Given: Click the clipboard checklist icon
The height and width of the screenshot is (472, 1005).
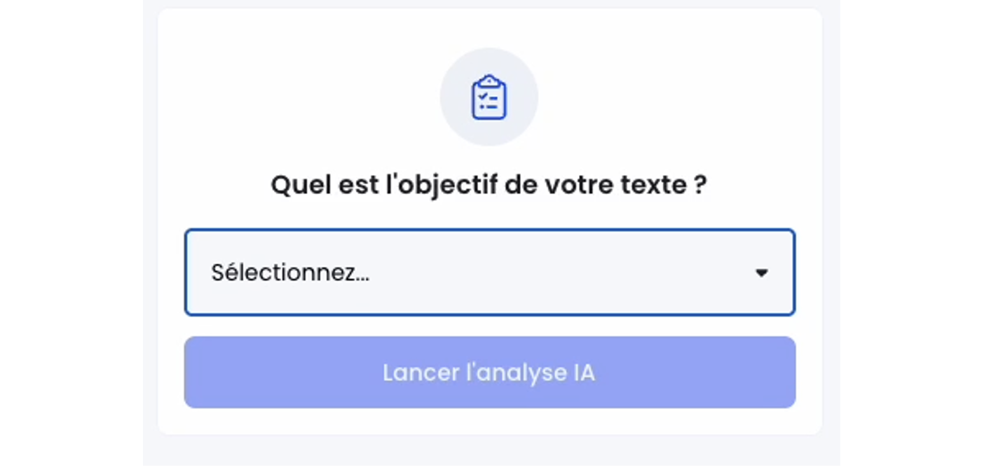Looking at the screenshot, I should tap(488, 97).
